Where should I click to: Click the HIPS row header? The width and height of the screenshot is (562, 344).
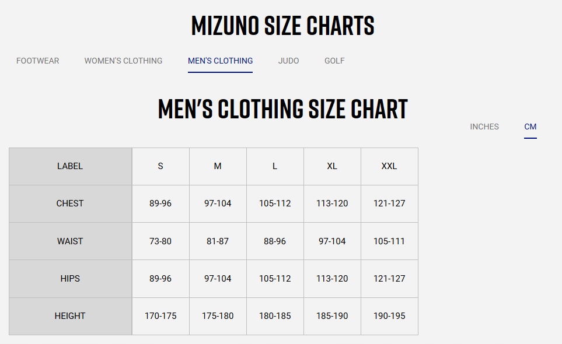pos(70,278)
